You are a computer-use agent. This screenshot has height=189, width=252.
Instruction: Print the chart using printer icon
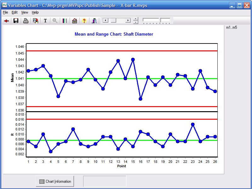coord(26,21)
